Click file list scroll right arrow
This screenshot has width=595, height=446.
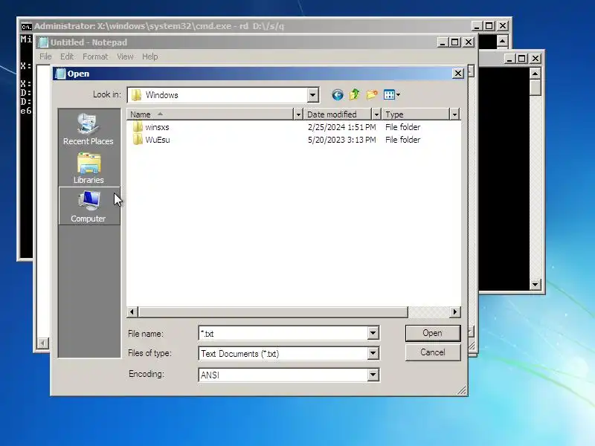coord(455,312)
